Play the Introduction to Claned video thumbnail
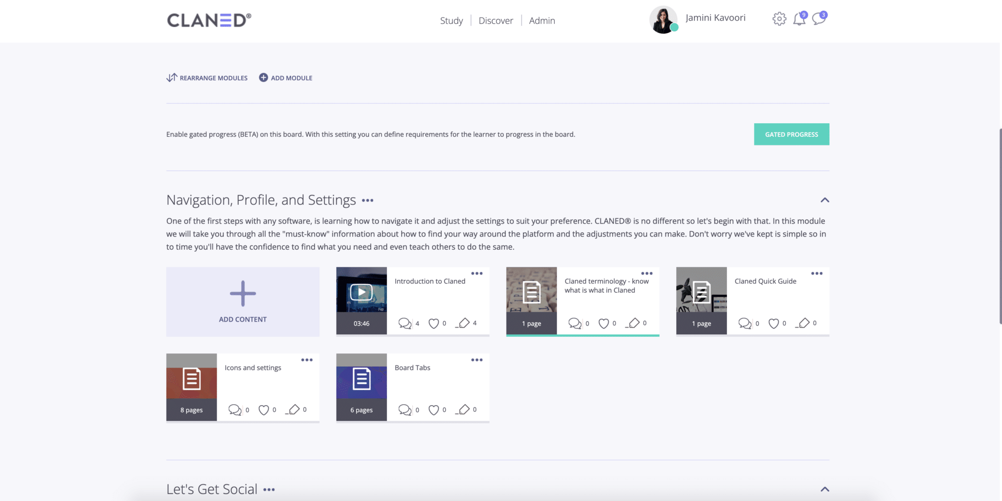The image size is (1002, 501). [x=362, y=293]
